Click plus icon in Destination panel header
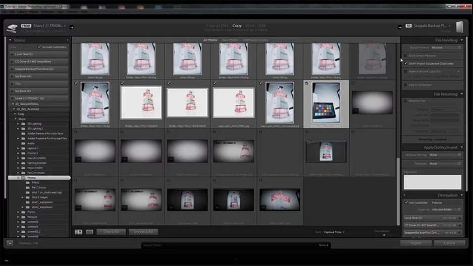This screenshot has width=473, height=266. [x=405, y=195]
